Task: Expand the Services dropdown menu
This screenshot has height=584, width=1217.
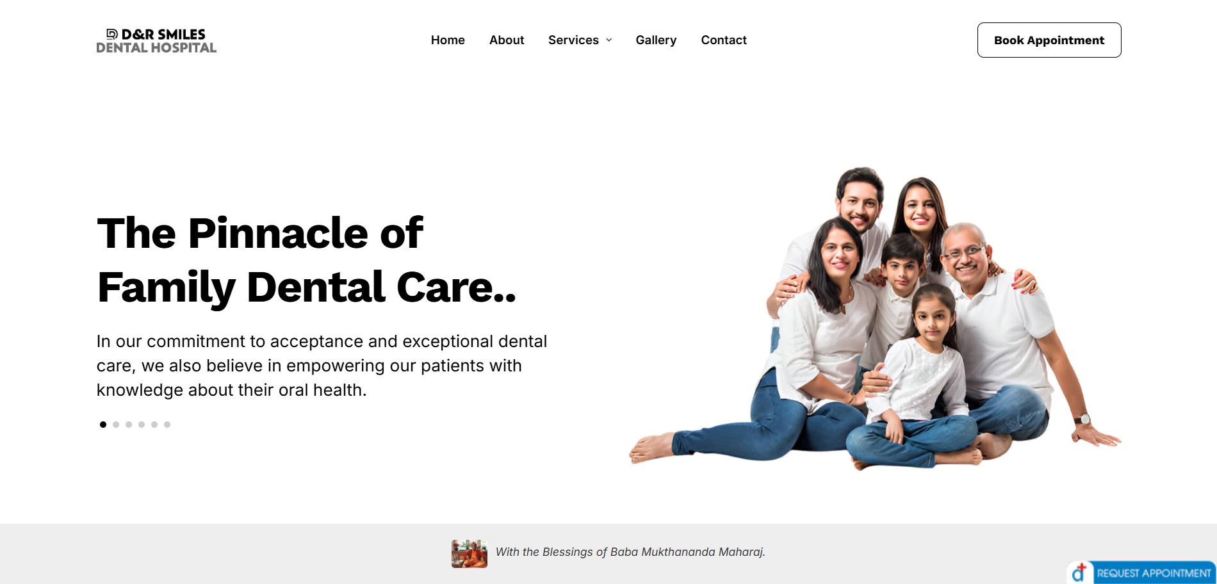Action: point(580,40)
